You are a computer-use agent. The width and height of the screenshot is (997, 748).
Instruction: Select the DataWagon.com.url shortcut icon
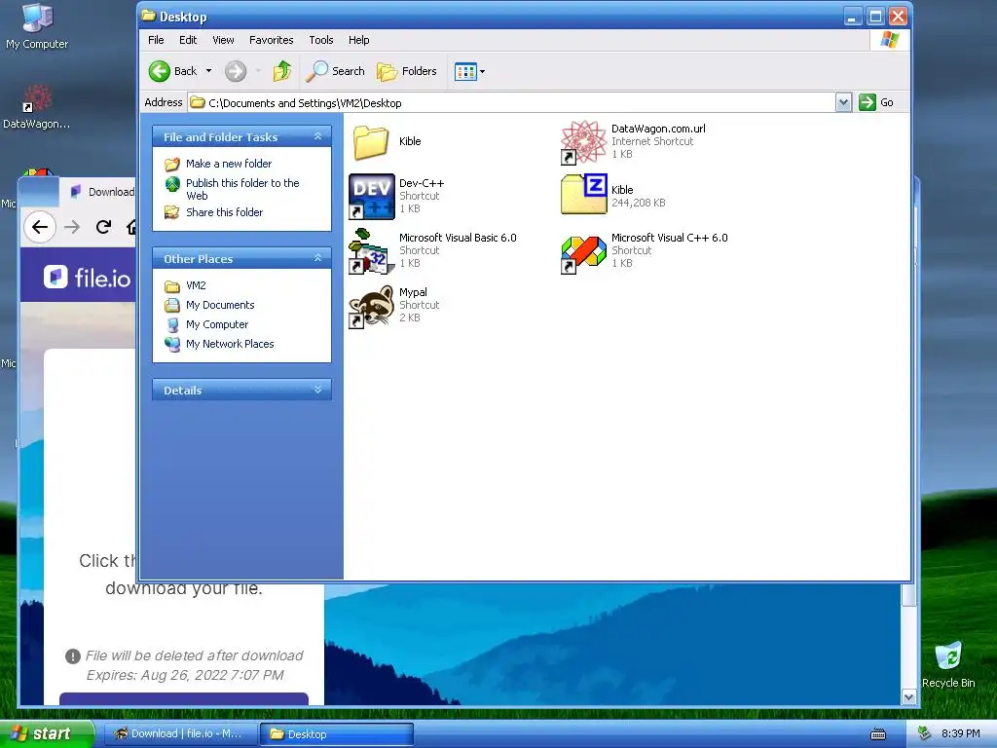click(584, 142)
